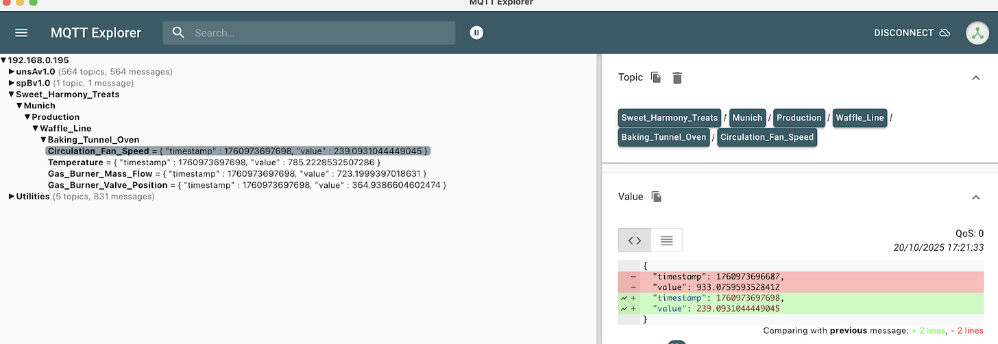Click the DISCONNECT button
The height and width of the screenshot is (344, 998).
[x=912, y=33]
